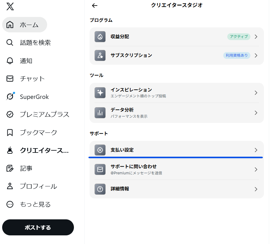Screen dimensions: 271x244
Task: Click the 利用資格あり badge
Action: click(237, 55)
